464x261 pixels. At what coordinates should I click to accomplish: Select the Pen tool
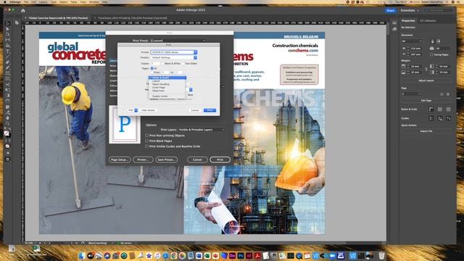(8, 62)
